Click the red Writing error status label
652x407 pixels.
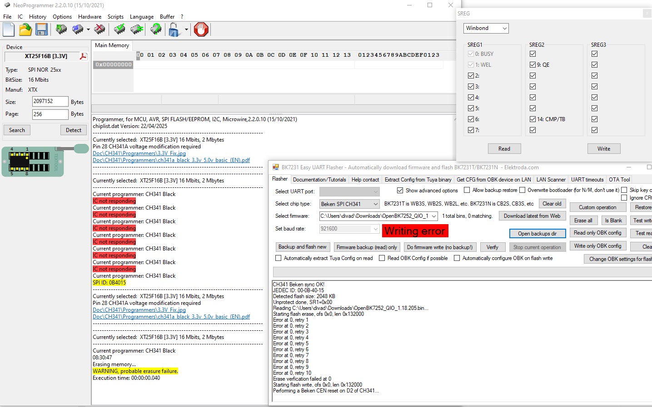[x=415, y=231]
